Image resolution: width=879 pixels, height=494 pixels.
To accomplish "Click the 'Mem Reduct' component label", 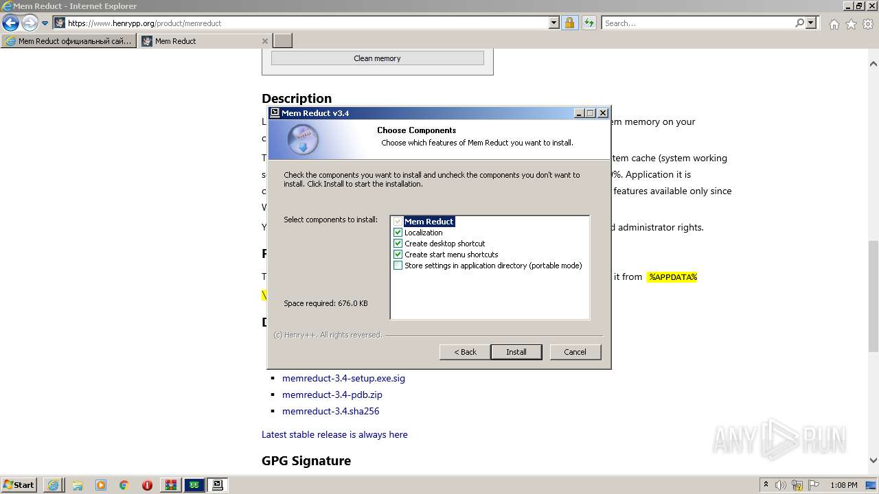I will (x=429, y=222).
